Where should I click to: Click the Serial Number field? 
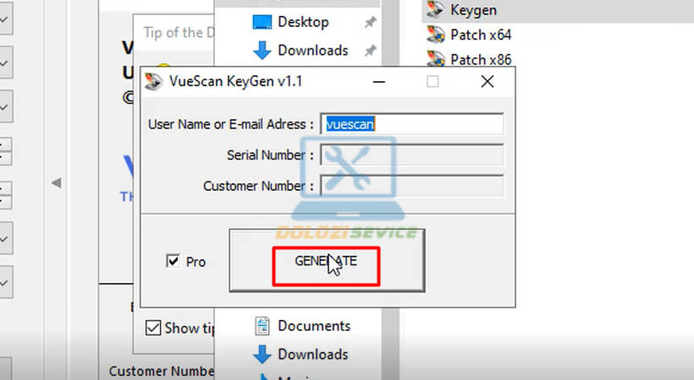click(411, 155)
